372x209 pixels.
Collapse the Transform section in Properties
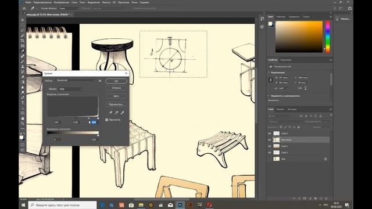[x=269, y=73]
